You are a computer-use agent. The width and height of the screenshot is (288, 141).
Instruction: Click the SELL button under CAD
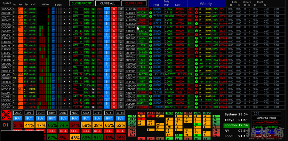click(86, 131)
